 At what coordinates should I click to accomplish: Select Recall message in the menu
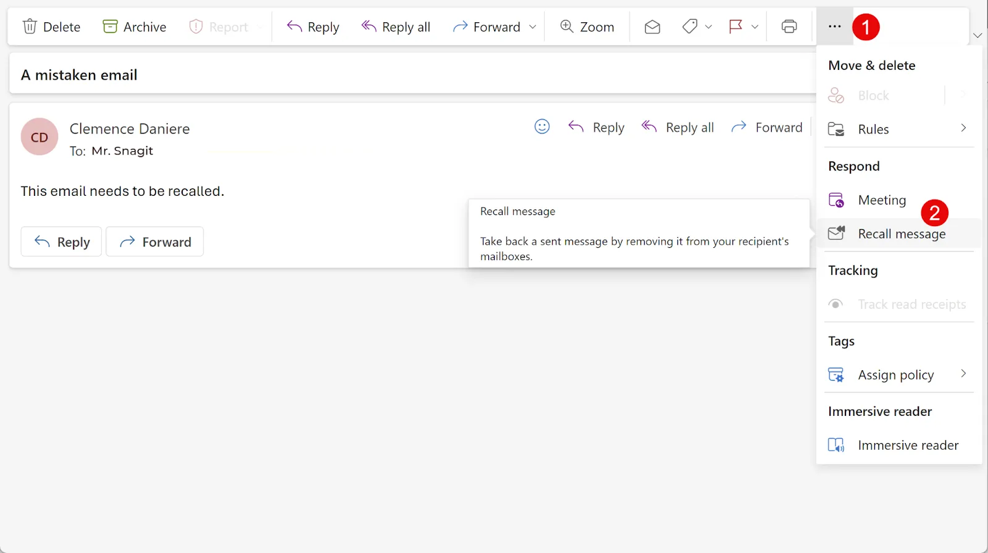pyautogui.click(x=899, y=234)
